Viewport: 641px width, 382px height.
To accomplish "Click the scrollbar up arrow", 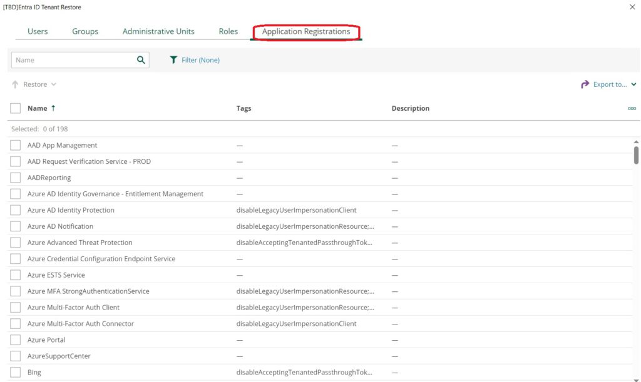I will (x=636, y=142).
